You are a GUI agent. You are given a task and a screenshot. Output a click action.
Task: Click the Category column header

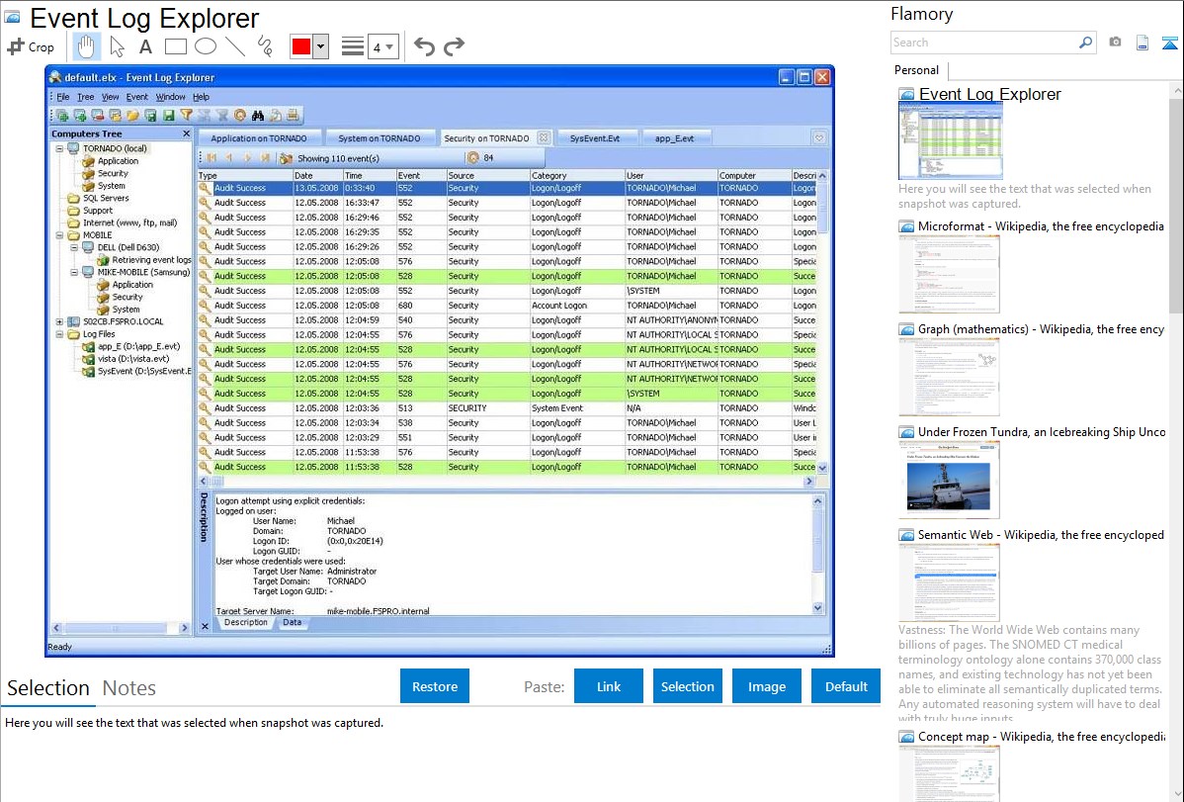577,175
